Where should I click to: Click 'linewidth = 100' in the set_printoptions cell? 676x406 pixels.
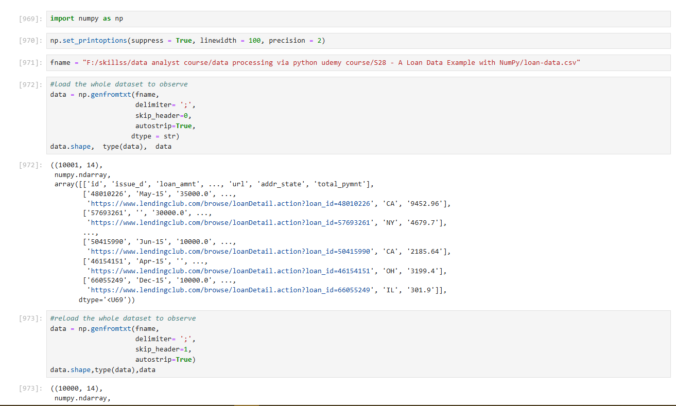pyautogui.click(x=231, y=41)
